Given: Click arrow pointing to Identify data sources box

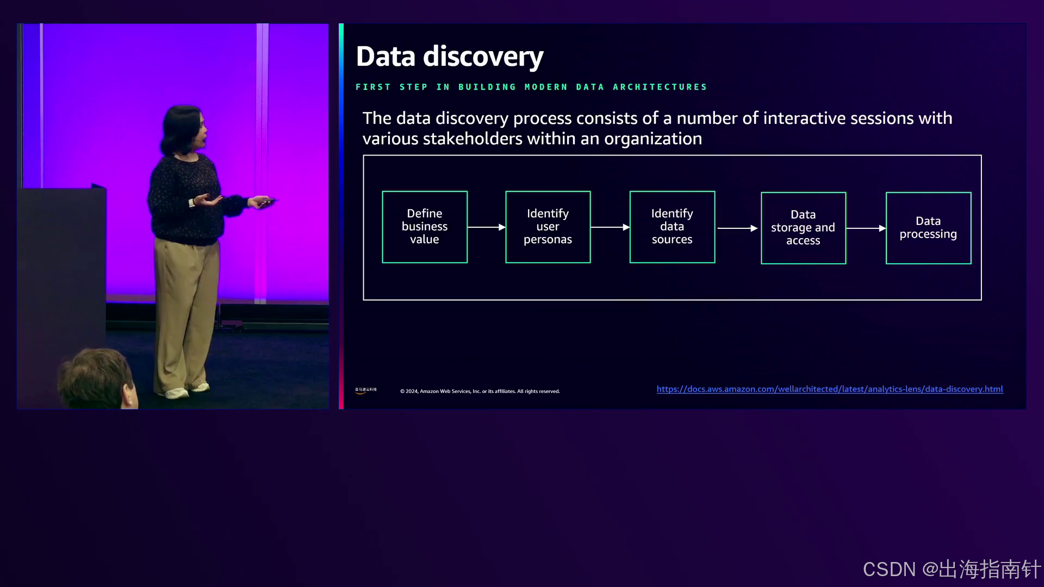Looking at the screenshot, I should 610,227.
